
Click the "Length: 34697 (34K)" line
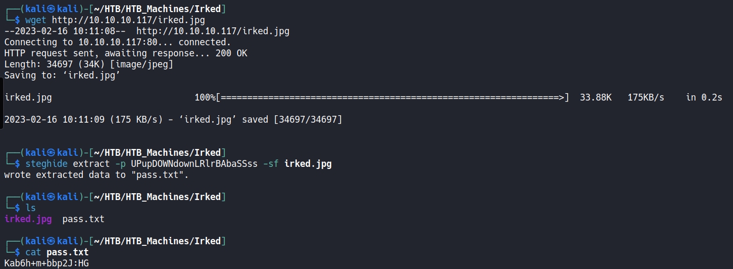pos(89,64)
